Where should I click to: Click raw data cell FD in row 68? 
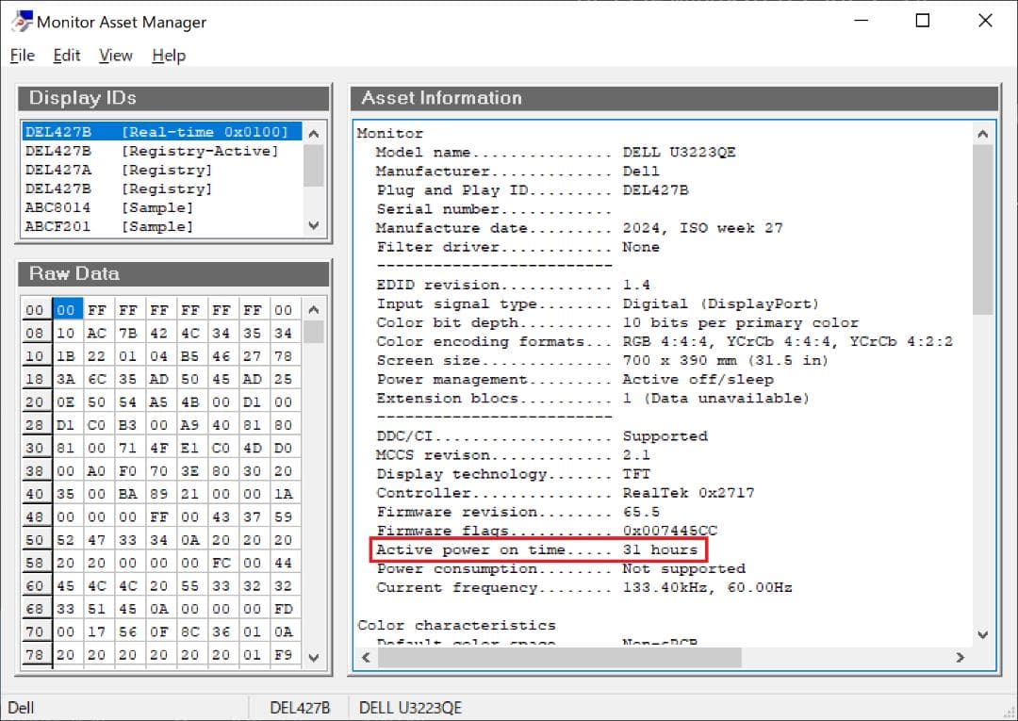(x=283, y=609)
